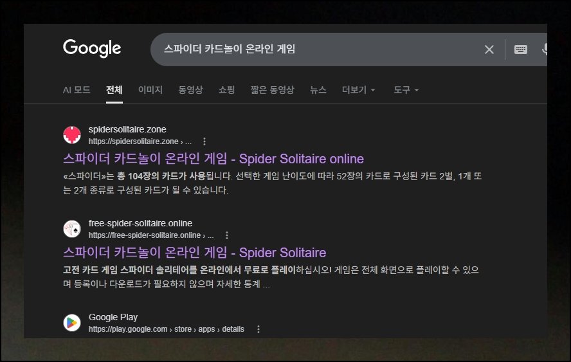The width and height of the screenshot is (571, 362).
Task: Click the spidersolitaire.zone favicon
Action: (72, 135)
